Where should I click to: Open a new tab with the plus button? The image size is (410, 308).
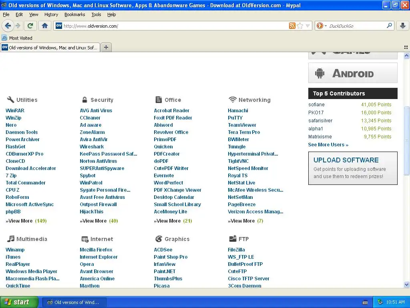coord(106,47)
